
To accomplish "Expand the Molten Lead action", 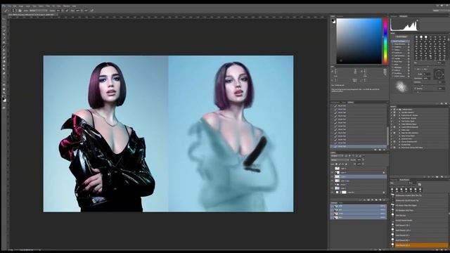I will [399, 130].
